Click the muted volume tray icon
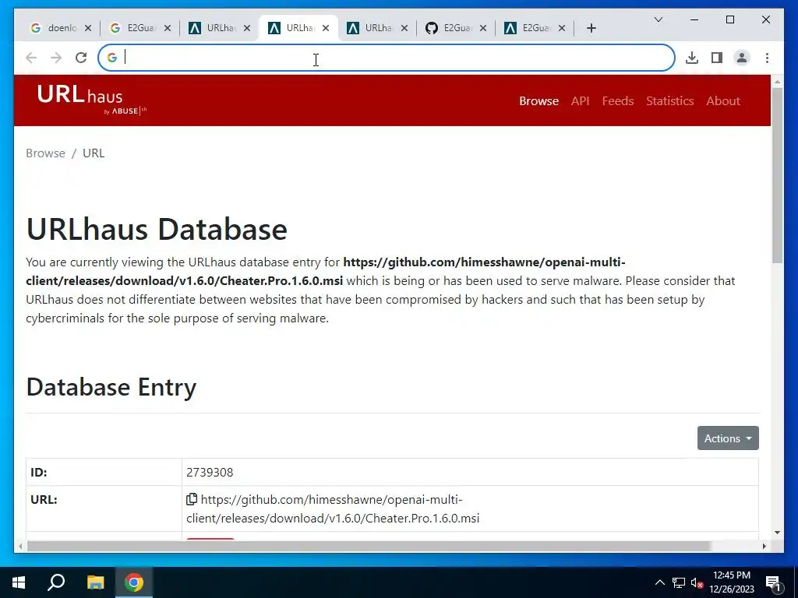This screenshot has width=798, height=598. pos(697,582)
